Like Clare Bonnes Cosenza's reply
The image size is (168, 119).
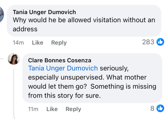52,109
